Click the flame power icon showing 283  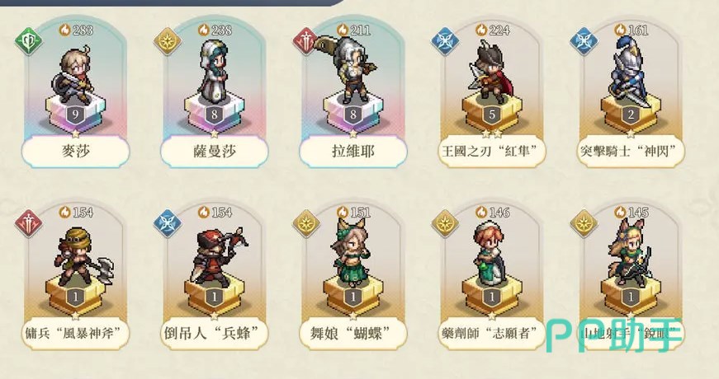pos(65,30)
